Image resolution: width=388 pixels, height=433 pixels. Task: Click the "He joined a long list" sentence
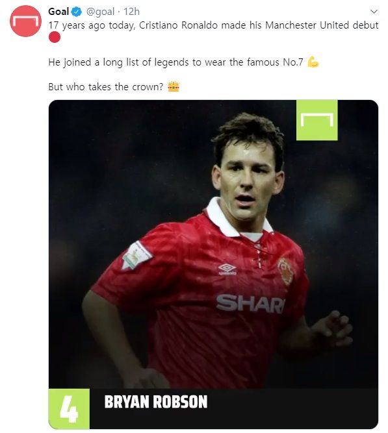[x=175, y=62]
